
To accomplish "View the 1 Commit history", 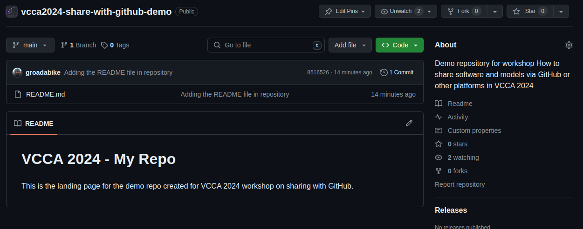I will click(397, 72).
